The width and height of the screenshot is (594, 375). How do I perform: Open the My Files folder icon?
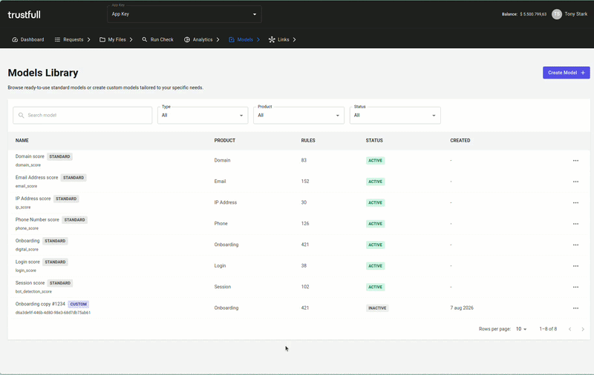point(102,40)
